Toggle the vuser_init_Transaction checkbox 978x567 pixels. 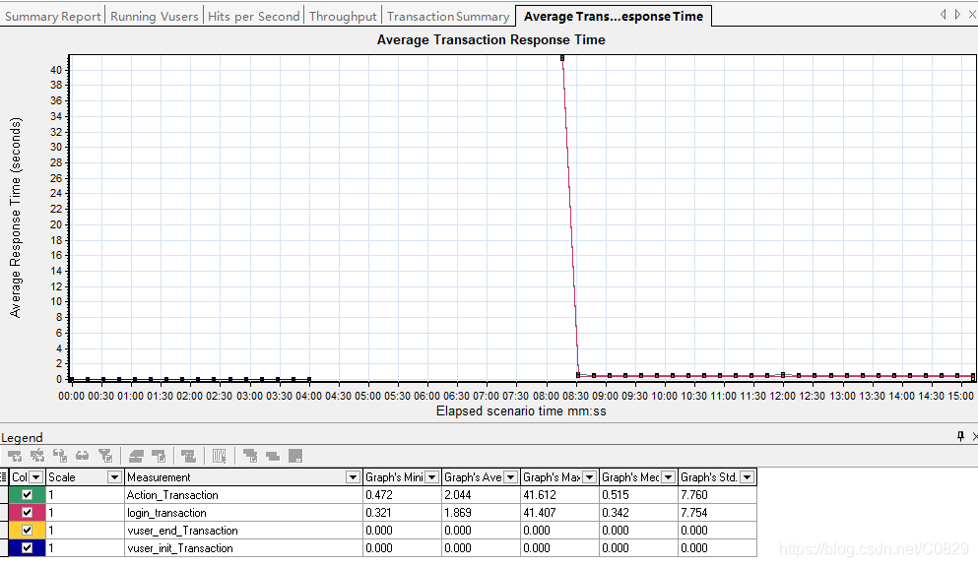[27, 548]
